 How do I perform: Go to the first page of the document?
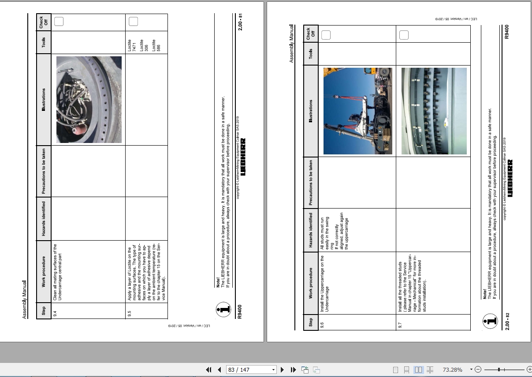click(x=208, y=370)
